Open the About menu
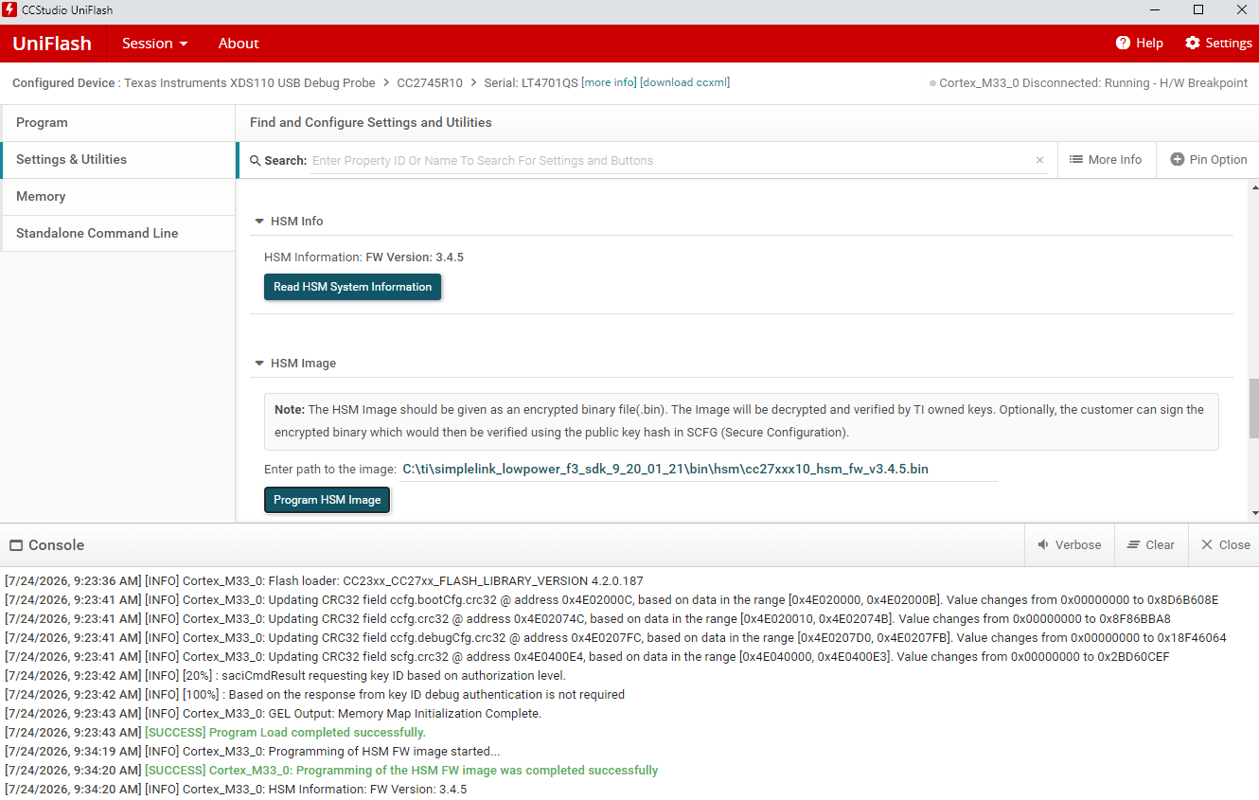The image size is (1259, 800). click(x=239, y=44)
